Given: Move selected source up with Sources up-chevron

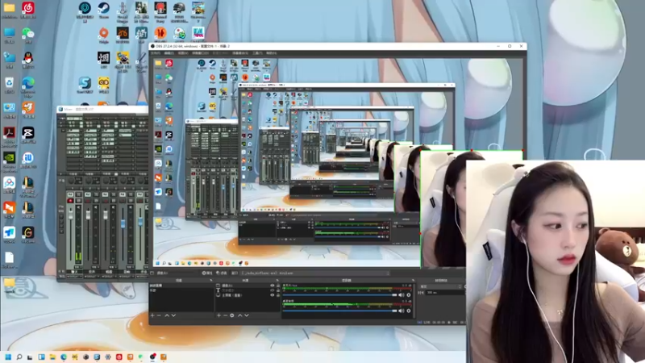Looking at the screenshot, I should coord(240,315).
